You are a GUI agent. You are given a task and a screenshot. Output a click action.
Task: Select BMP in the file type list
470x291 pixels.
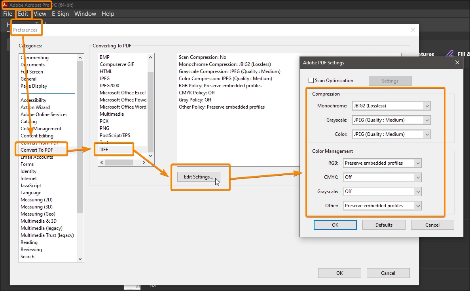coord(104,57)
